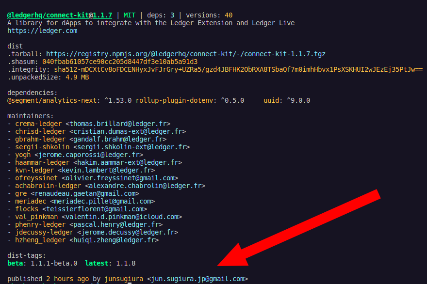The height and width of the screenshot is (284, 427).
Task: Click the unpacked size 4.9 MB value
Action: coord(77,77)
